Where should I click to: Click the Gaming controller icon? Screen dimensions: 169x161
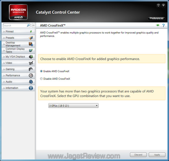31,69
